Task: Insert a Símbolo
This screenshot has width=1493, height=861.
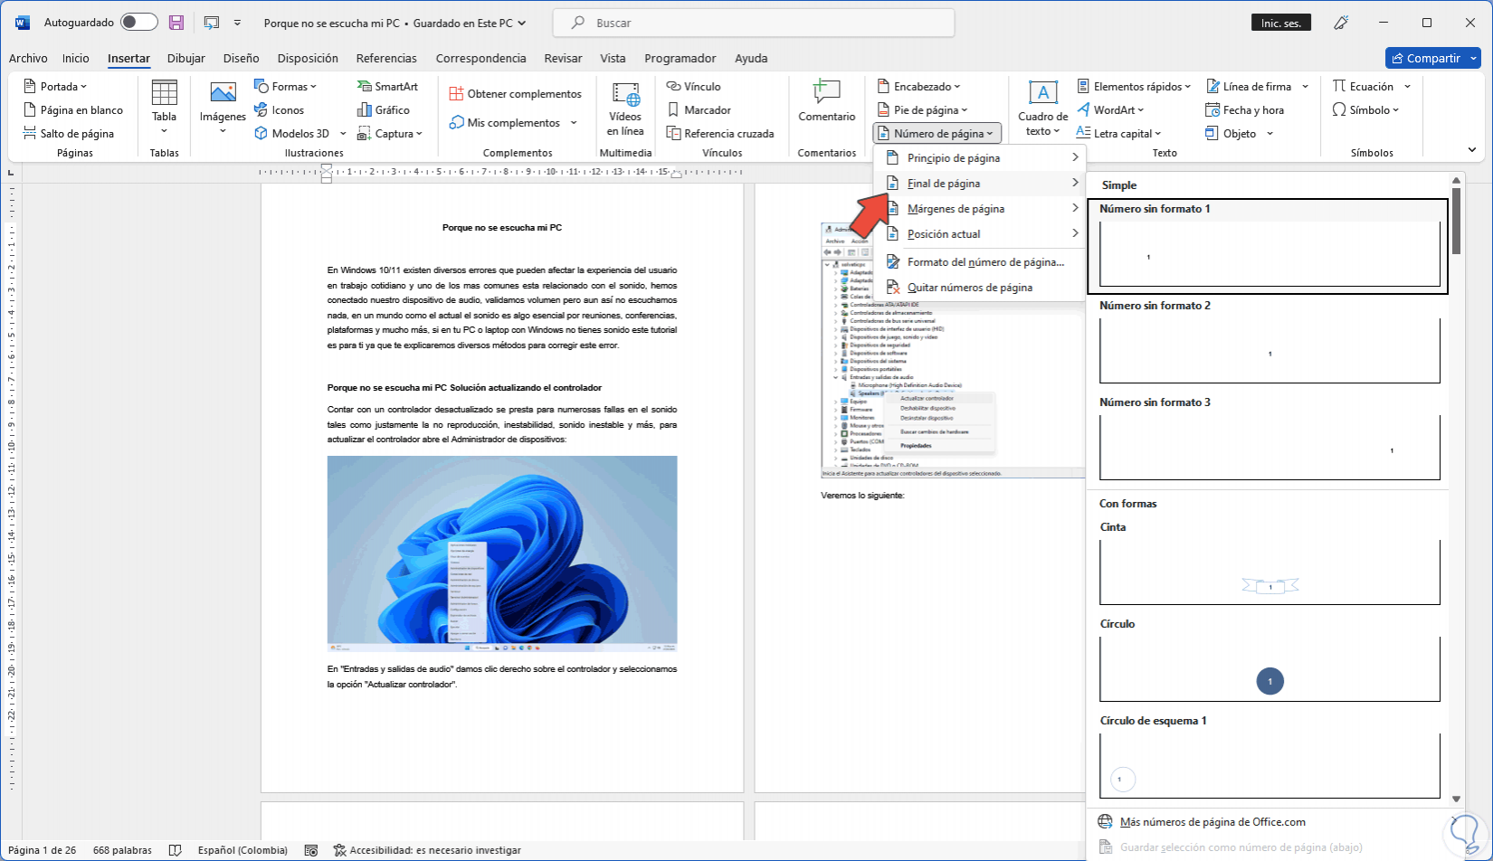Action: pyautogui.click(x=1366, y=109)
